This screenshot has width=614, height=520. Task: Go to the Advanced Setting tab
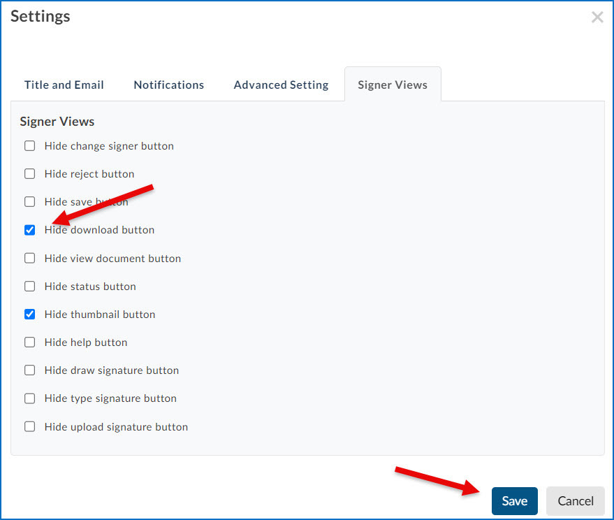click(281, 85)
